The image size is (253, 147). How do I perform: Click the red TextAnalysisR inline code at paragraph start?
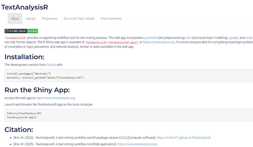[x=15, y=38]
